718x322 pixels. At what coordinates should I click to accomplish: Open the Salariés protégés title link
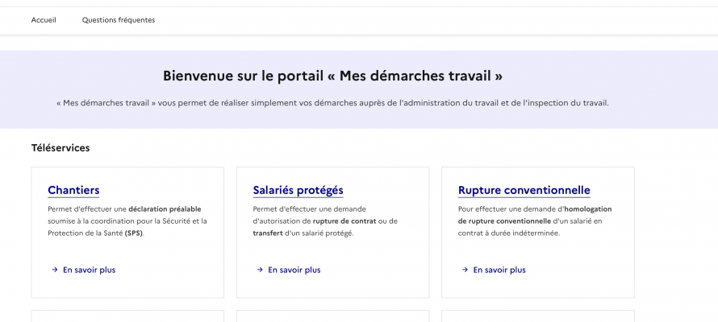[x=298, y=191]
